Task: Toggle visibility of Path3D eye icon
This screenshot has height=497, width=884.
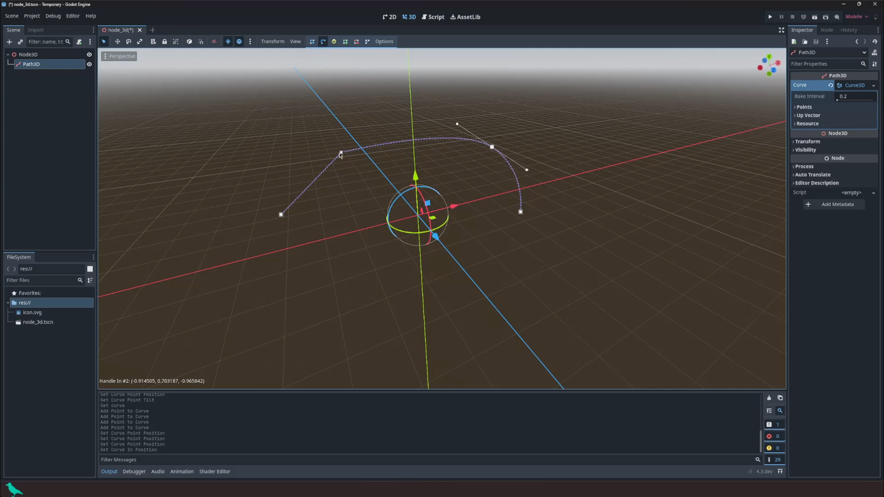Action: (x=89, y=64)
